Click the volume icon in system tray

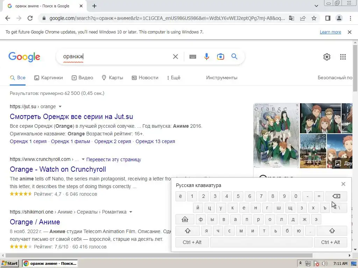click(x=324, y=264)
